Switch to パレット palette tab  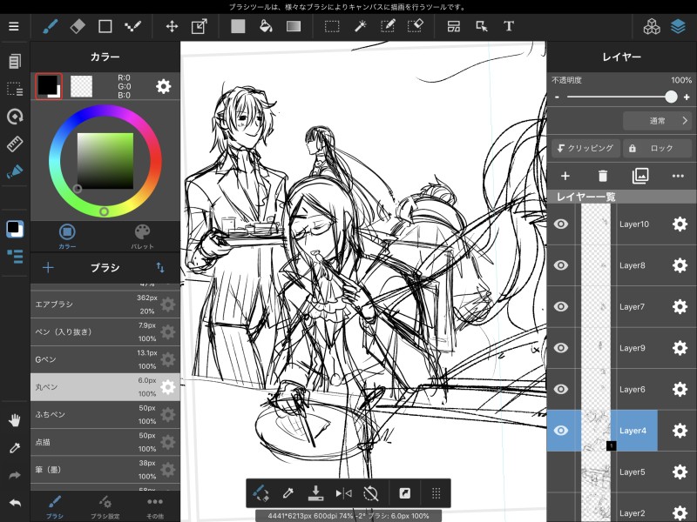click(142, 236)
